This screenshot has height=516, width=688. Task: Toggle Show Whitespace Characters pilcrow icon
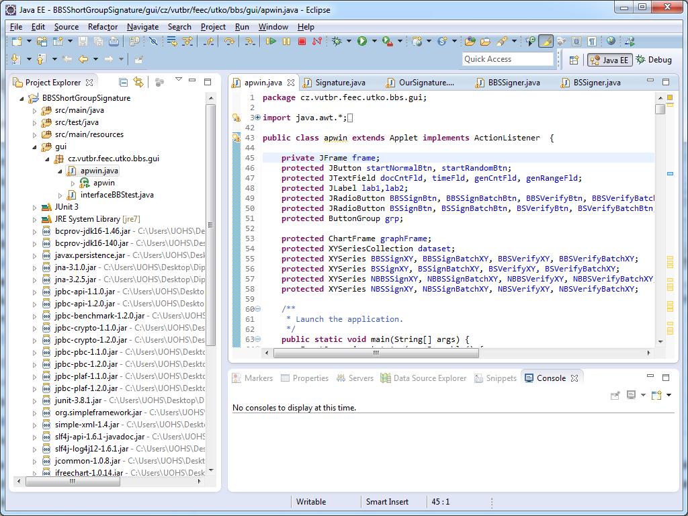[x=592, y=42]
